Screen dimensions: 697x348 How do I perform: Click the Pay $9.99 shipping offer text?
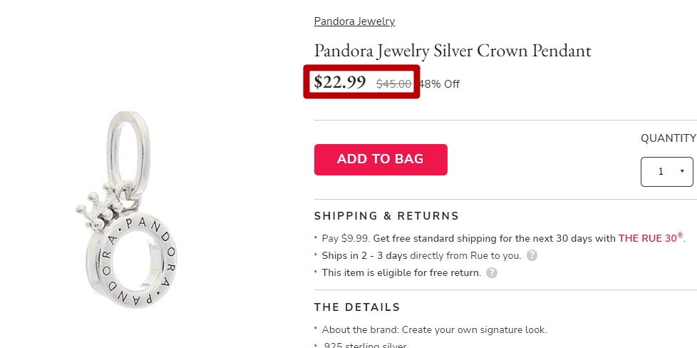(x=504, y=238)
